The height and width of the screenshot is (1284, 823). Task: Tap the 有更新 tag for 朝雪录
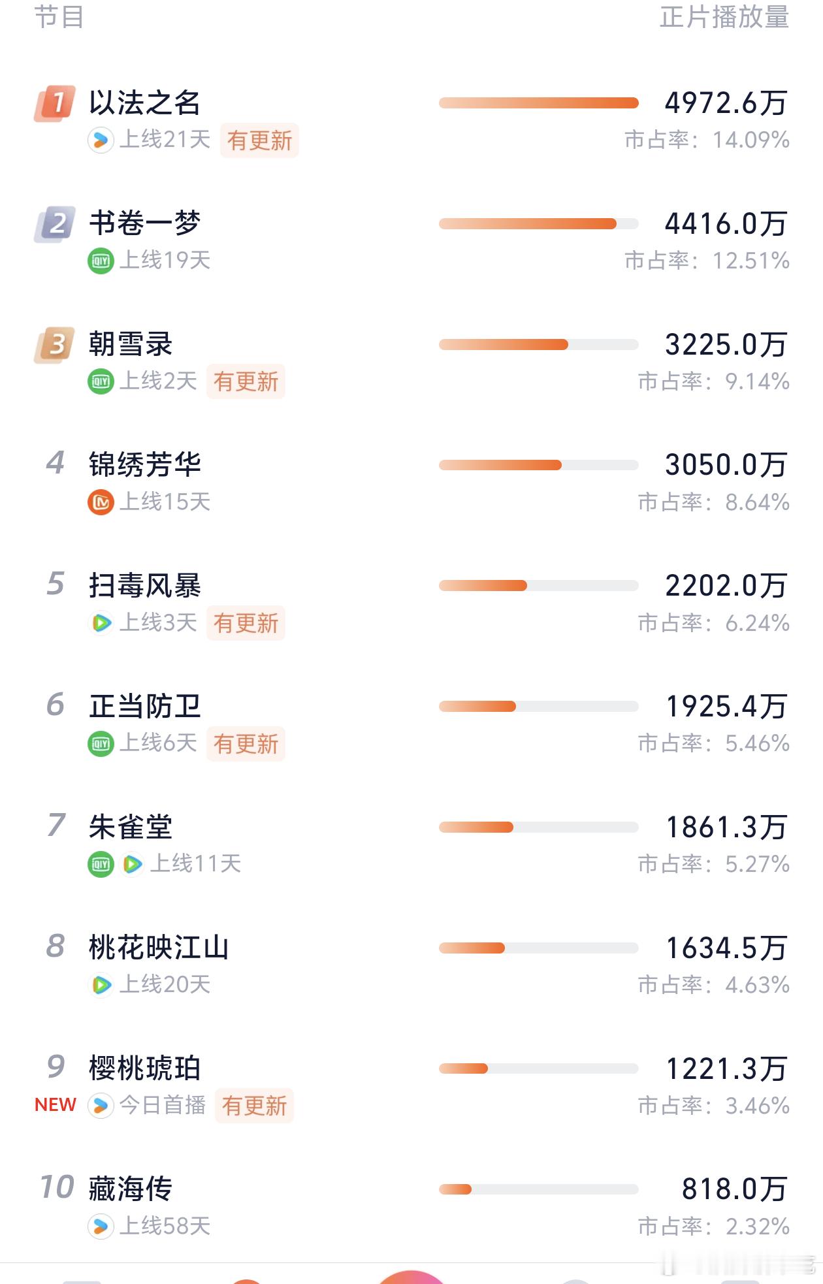tap(246, 381)
